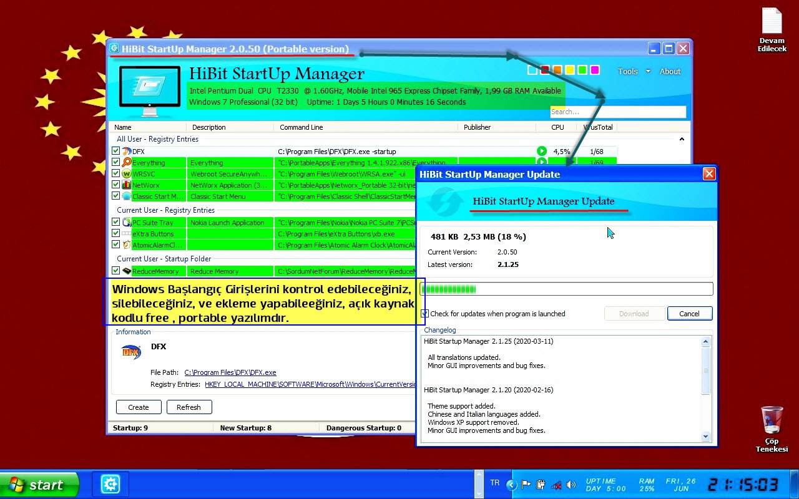Viewport: 799px width, 499px height.
Task: Click HiBit title bar app icon
Action: 114,49
